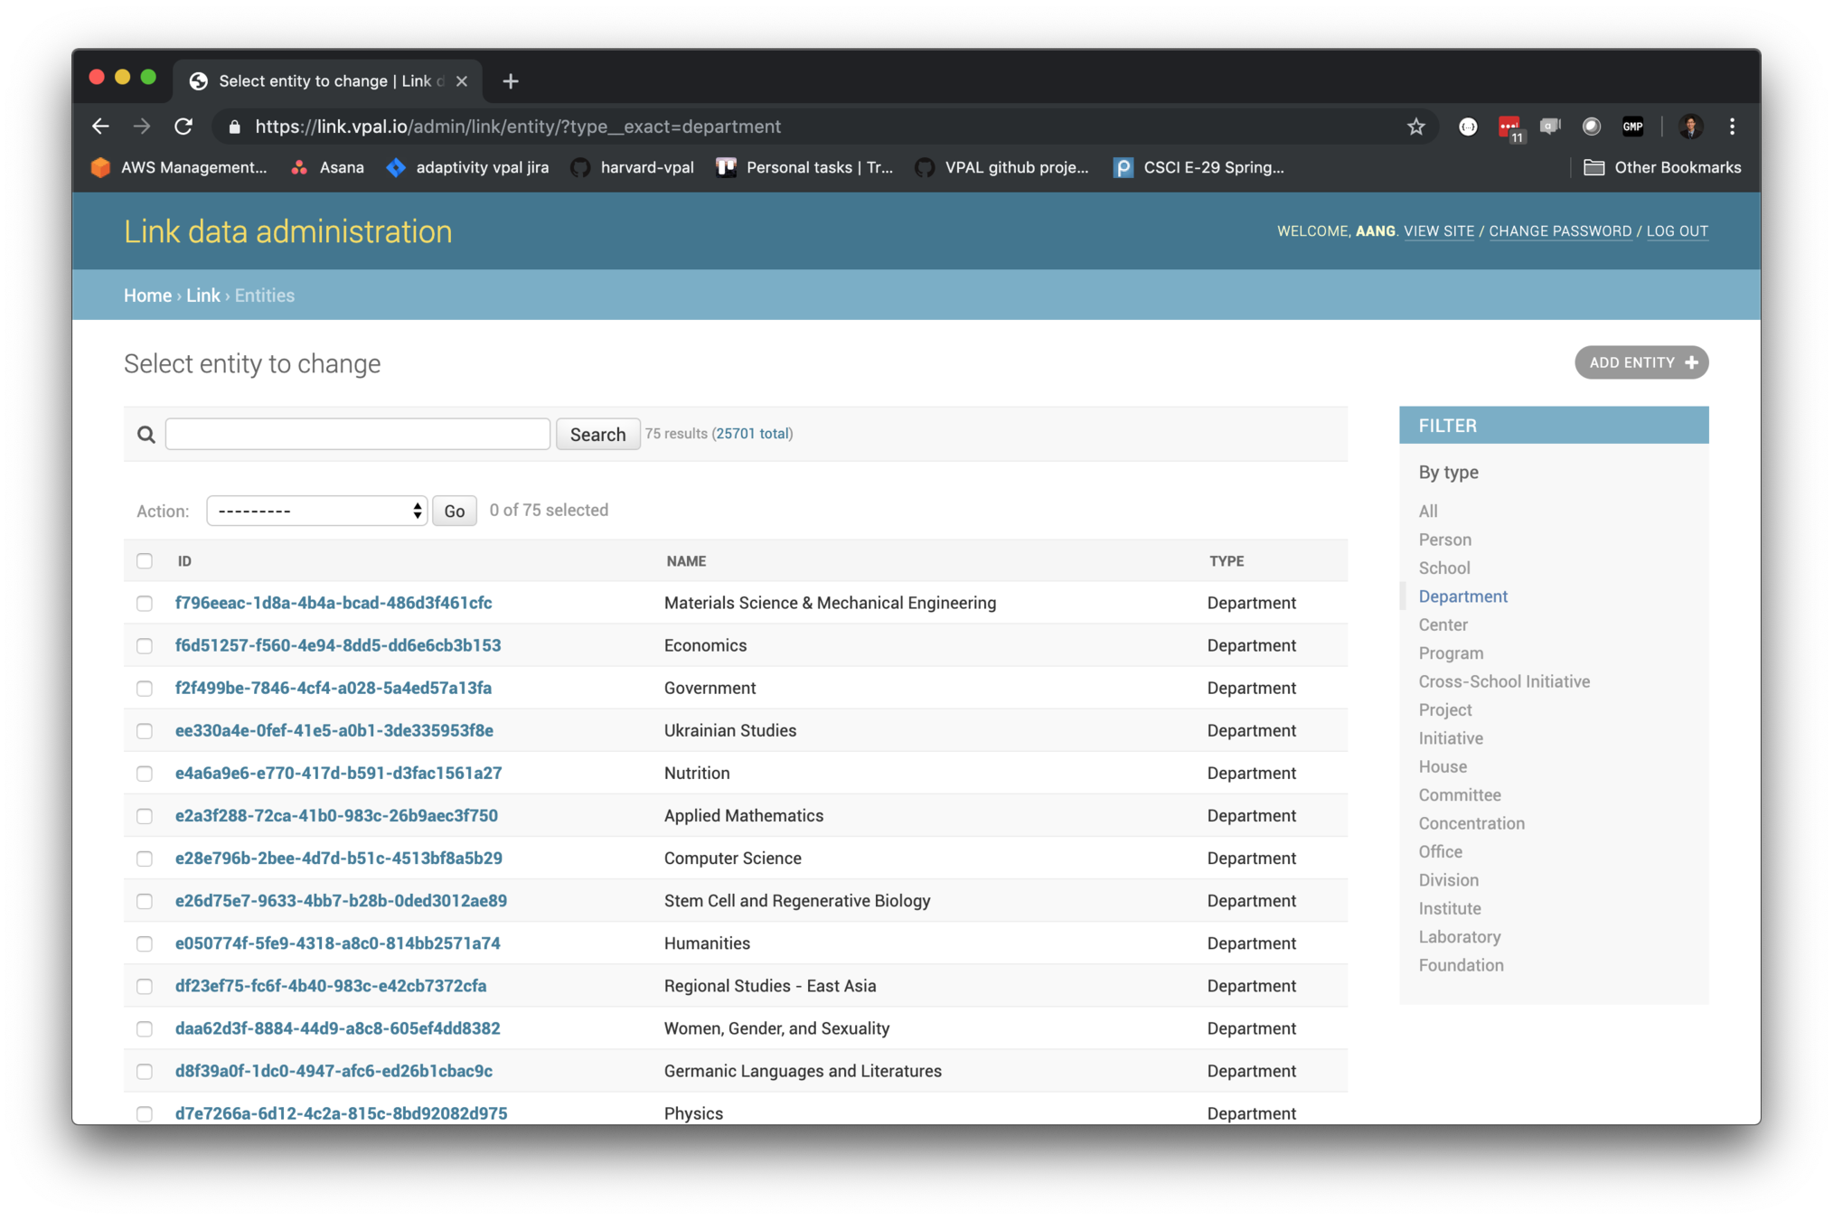Sort the table by the NAME column header
This screenshot has height=1220, width=1833.
(x=686, y=561)
